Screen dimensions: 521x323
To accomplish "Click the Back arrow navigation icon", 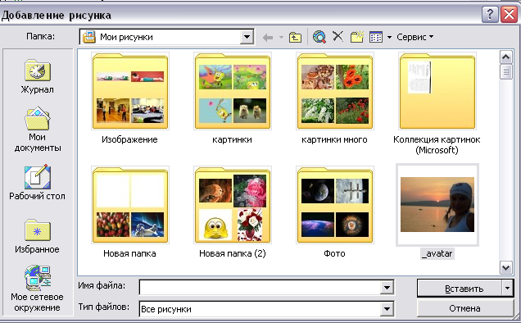I will tap(268, 37).
